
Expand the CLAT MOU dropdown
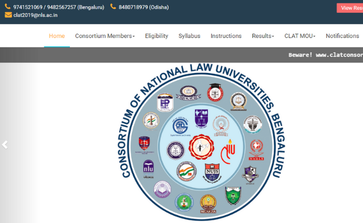click(300, 36)
